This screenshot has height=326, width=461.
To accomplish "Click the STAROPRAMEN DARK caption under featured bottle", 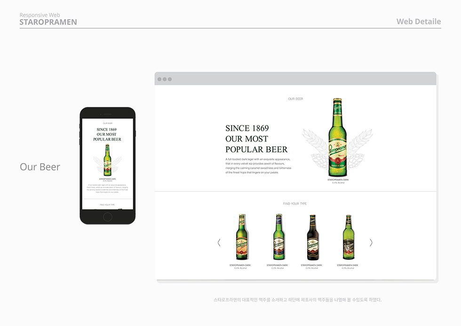I will click(338, 180).
